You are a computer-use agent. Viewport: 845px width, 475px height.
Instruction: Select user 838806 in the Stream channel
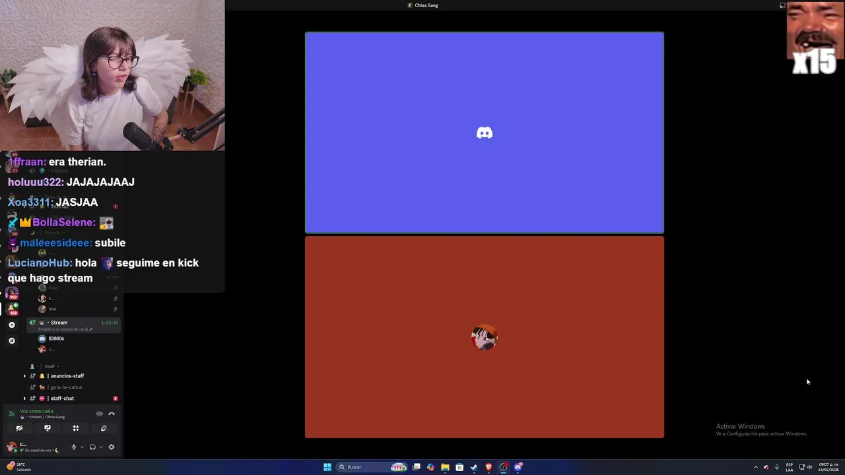56,338
